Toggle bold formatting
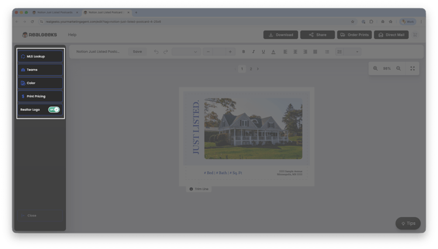 244,51
